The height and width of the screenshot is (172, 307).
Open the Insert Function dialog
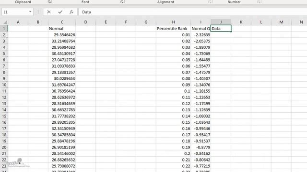pos(71,12)
